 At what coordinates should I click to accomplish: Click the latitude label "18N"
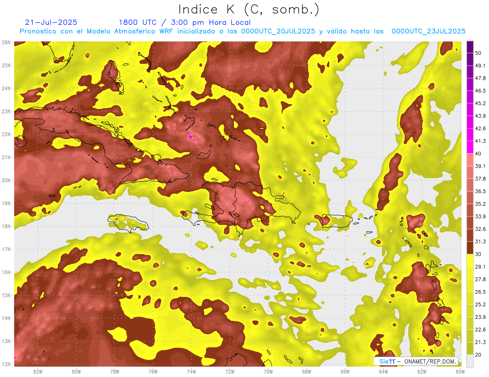click(6, 226)
